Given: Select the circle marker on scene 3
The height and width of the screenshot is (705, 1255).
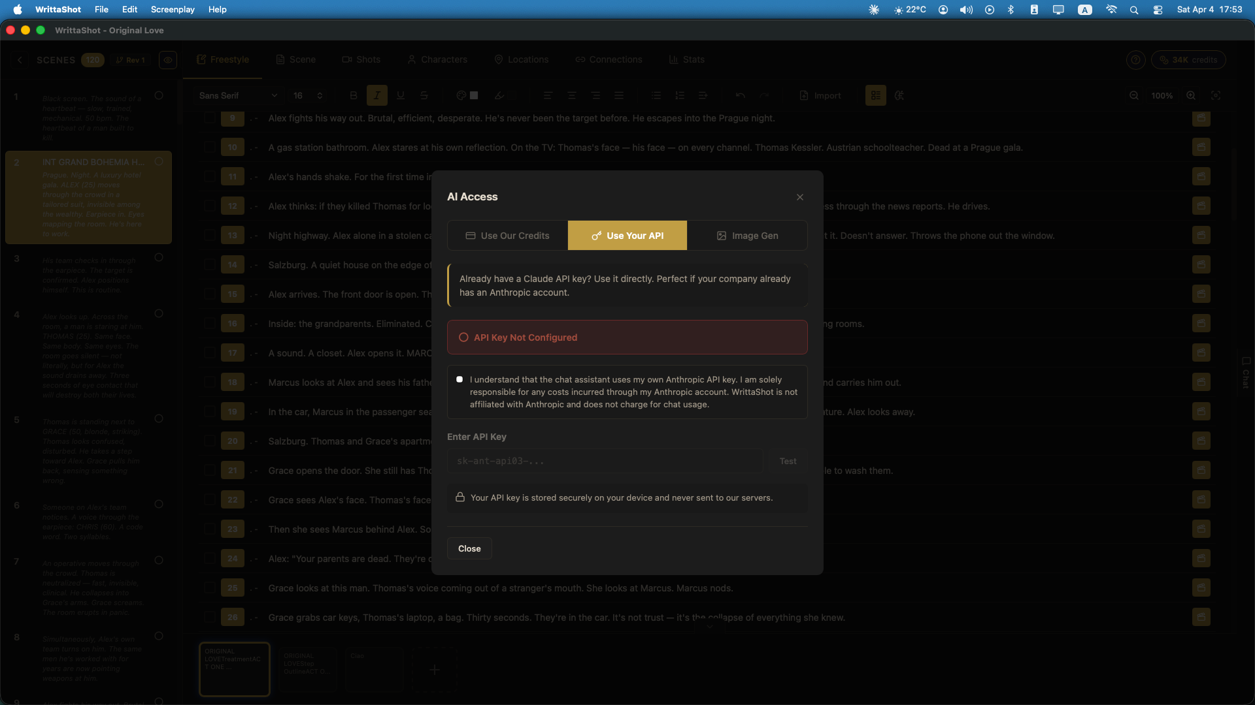Looking at the screenshot, I should (x=159, y=258).
